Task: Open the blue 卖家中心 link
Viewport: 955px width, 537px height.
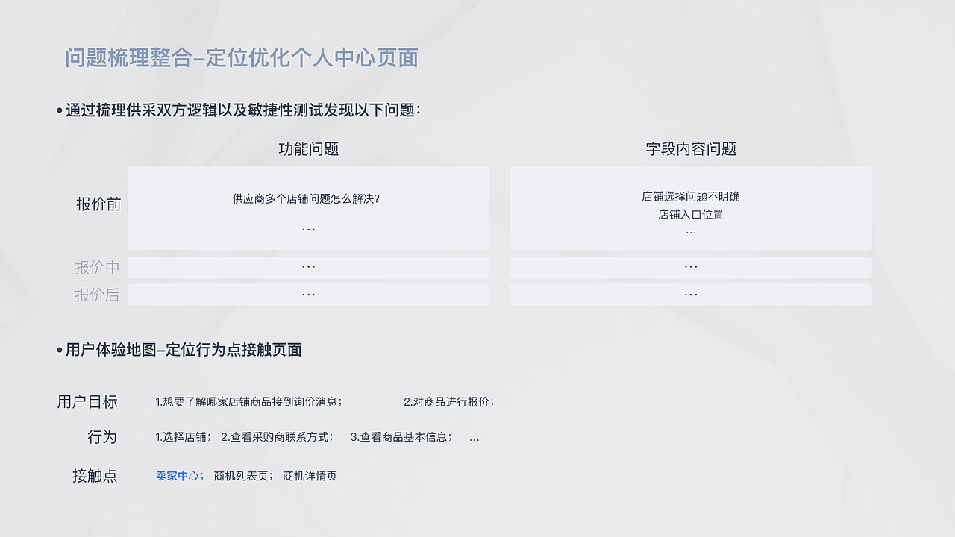Action: pos(179,476)
